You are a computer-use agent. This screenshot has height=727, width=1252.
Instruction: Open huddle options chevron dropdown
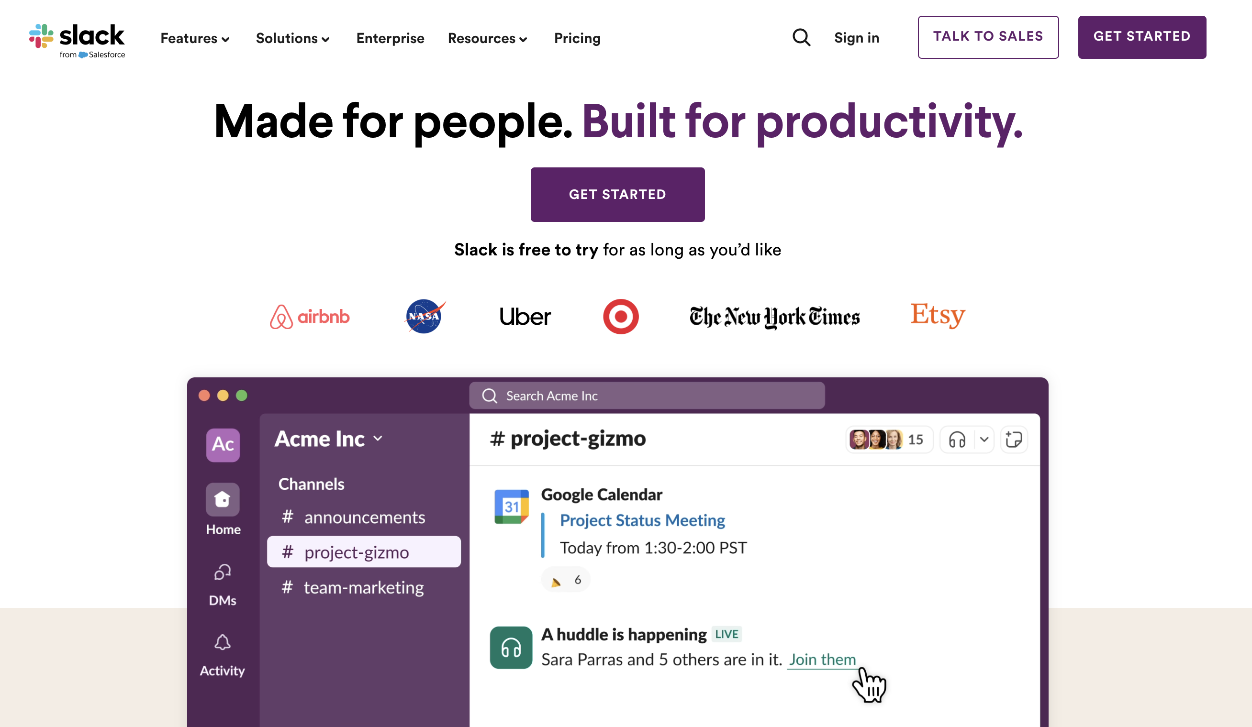(x=984, y=440)
